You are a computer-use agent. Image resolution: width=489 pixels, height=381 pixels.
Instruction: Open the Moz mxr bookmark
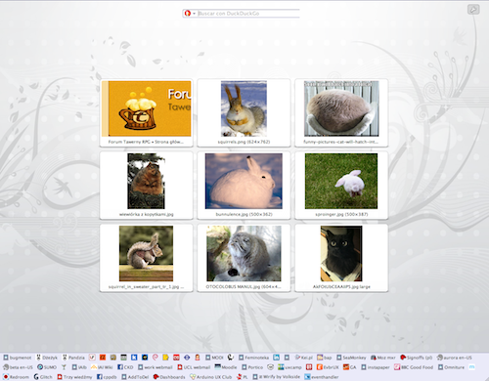click(x=383, y=358)
